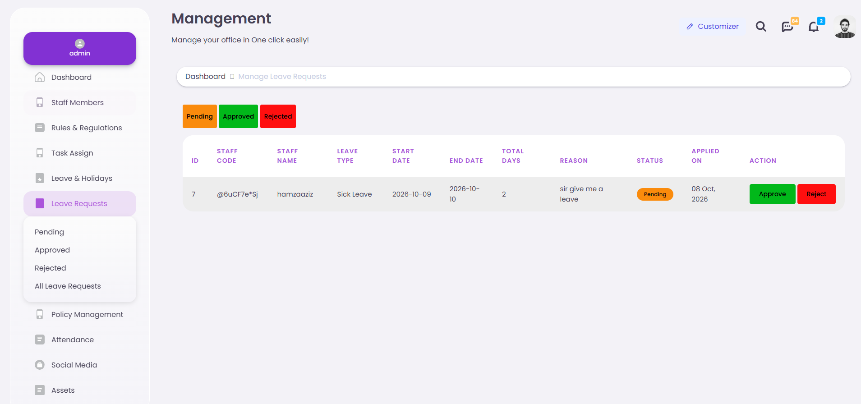Open the search magnifier icon

tap(761, 27)
